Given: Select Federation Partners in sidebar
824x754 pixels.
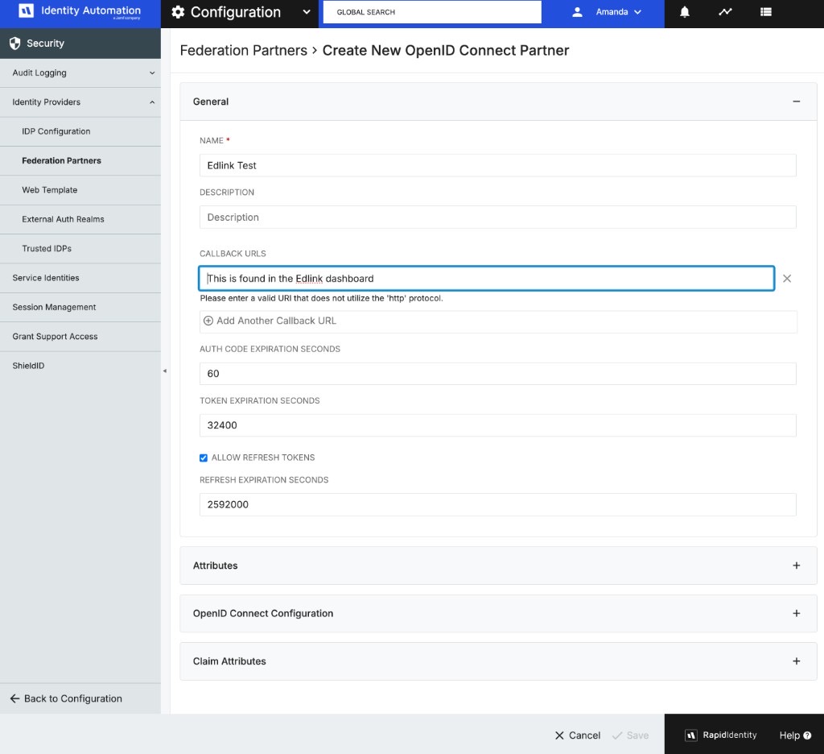Looking at the screenshot, I should coord(80,160).
